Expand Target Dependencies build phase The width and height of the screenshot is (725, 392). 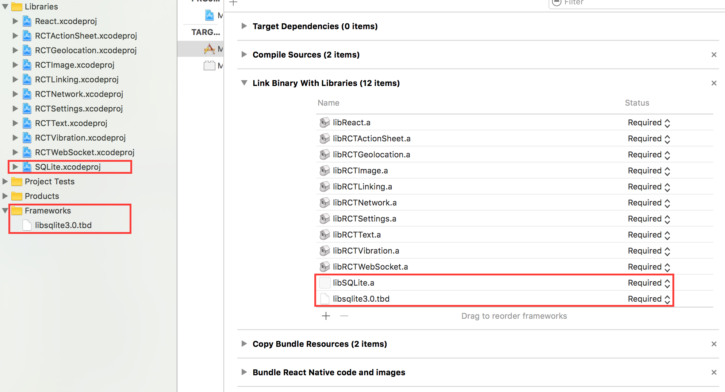(244, 26)
